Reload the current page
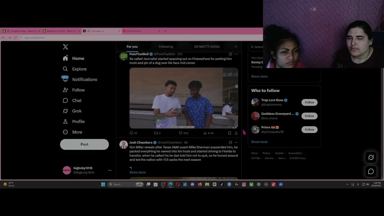This screenshot has width=384, height=216. pos(15,38)
